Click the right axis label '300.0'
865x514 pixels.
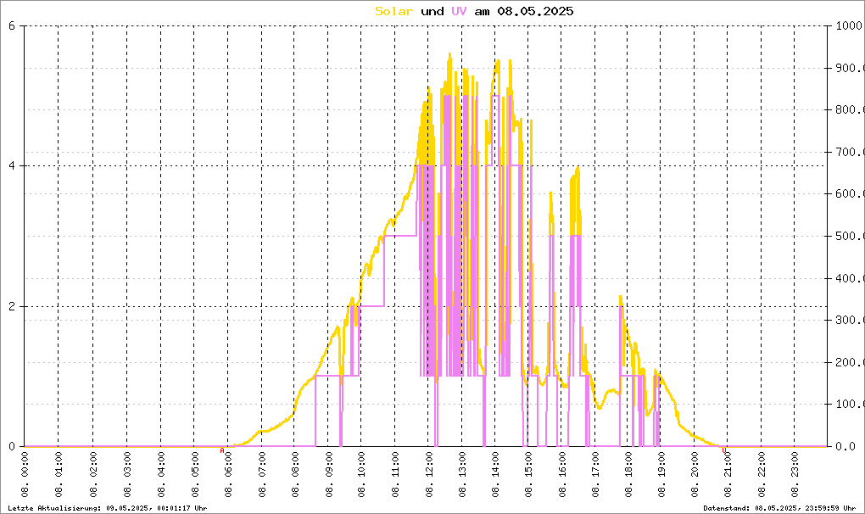click(x=850, y=320)
